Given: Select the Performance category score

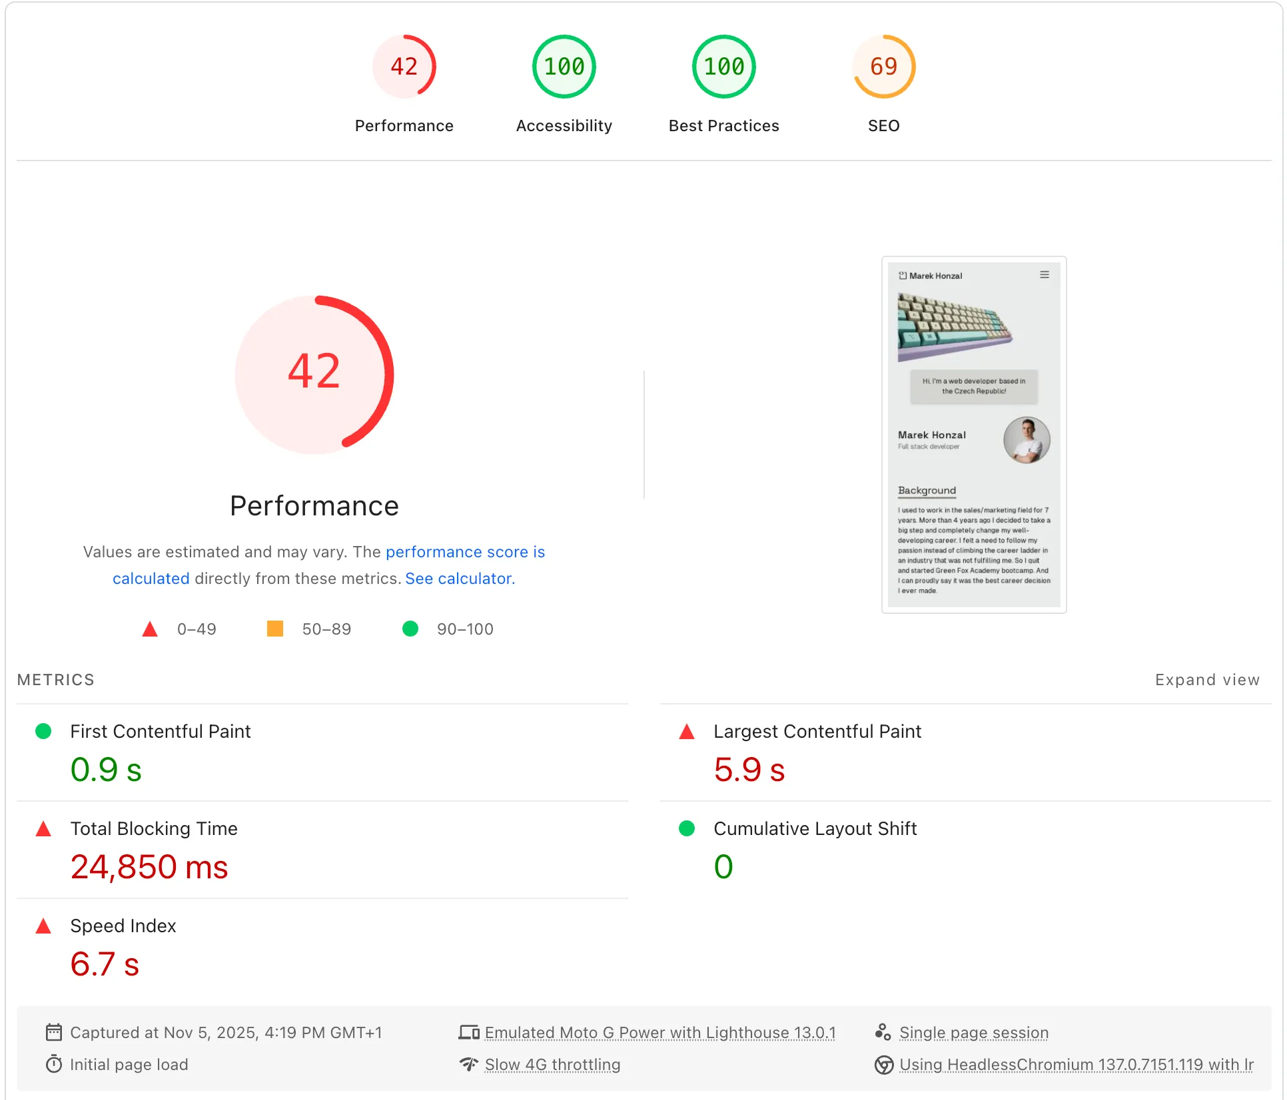Looking at the screenshot, I should click(404, 67).
